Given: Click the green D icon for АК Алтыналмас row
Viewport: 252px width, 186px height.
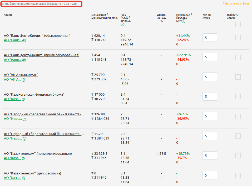Looking at the screenshot, I should click(23, 80).
